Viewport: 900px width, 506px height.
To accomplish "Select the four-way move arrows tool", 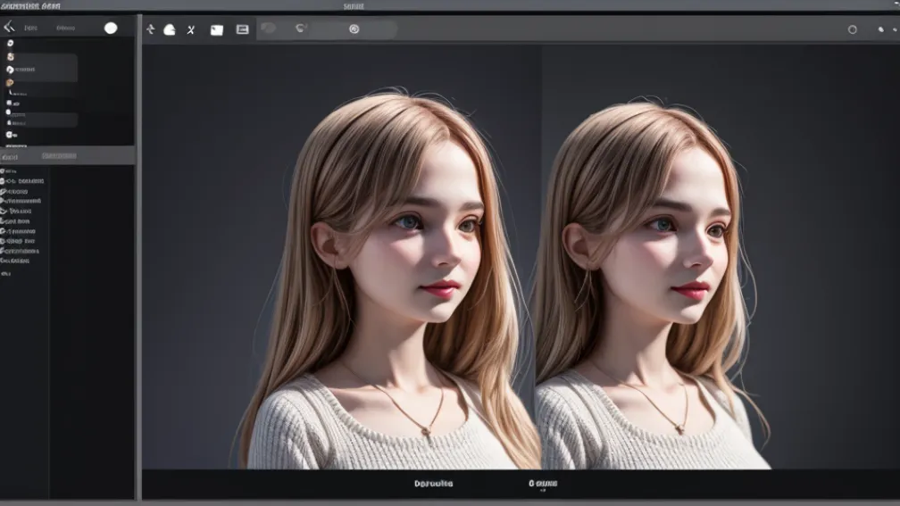I will tap(150, 29).
